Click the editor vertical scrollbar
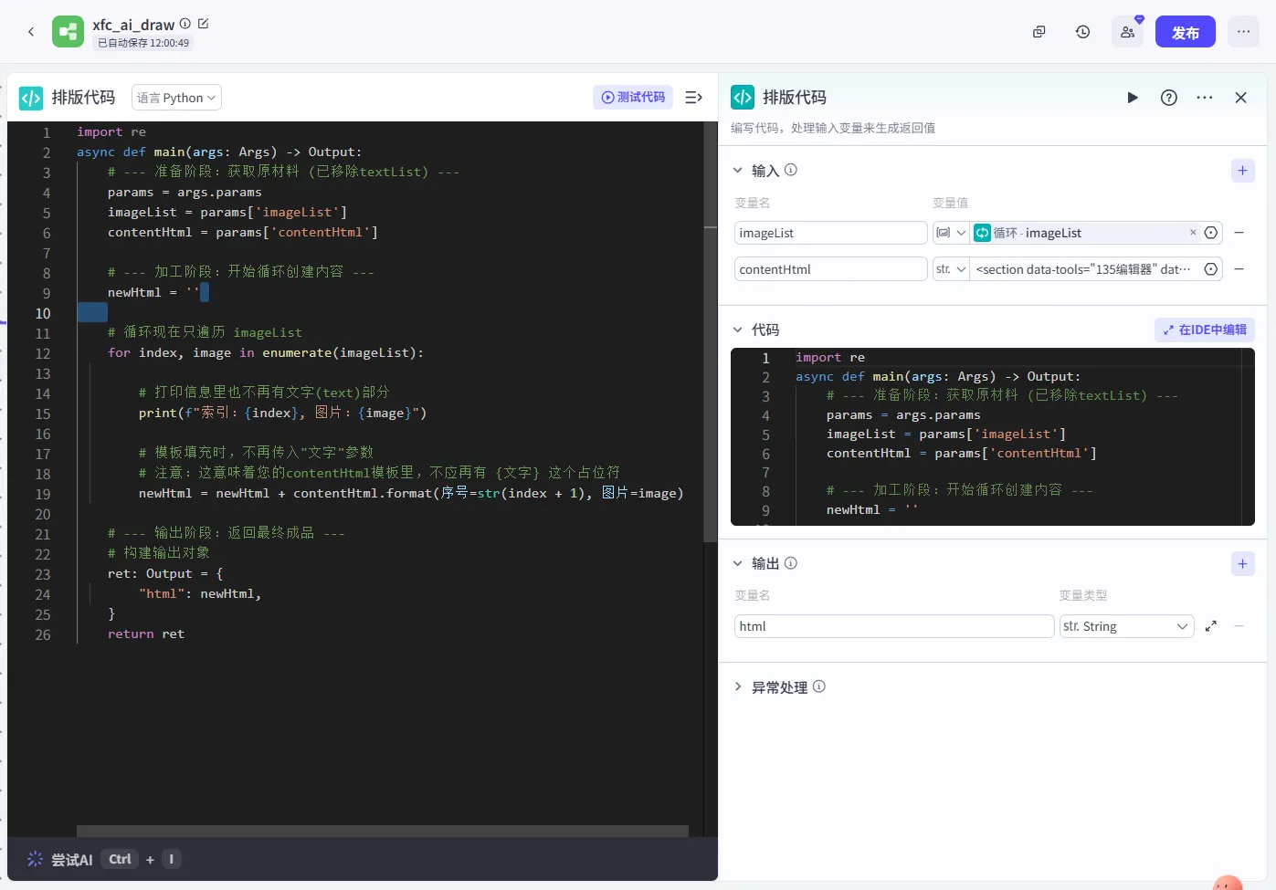Image resolution: width=1276 pixels, height=890 pixels. tap(711, 333)
